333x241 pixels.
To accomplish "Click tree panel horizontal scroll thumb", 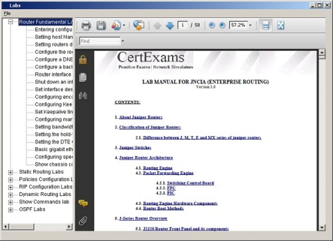I will 22,227.
